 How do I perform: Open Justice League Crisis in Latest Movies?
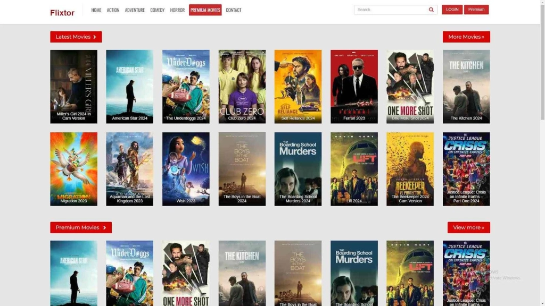click(x=466, y=169)
